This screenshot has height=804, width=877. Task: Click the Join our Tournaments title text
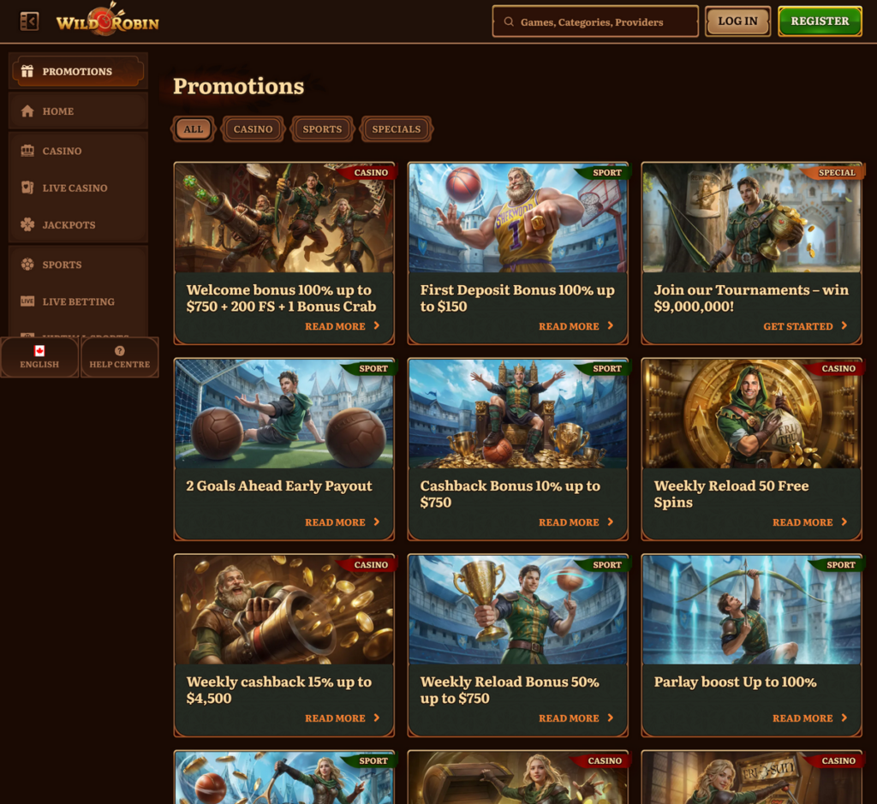click(751, 298)
